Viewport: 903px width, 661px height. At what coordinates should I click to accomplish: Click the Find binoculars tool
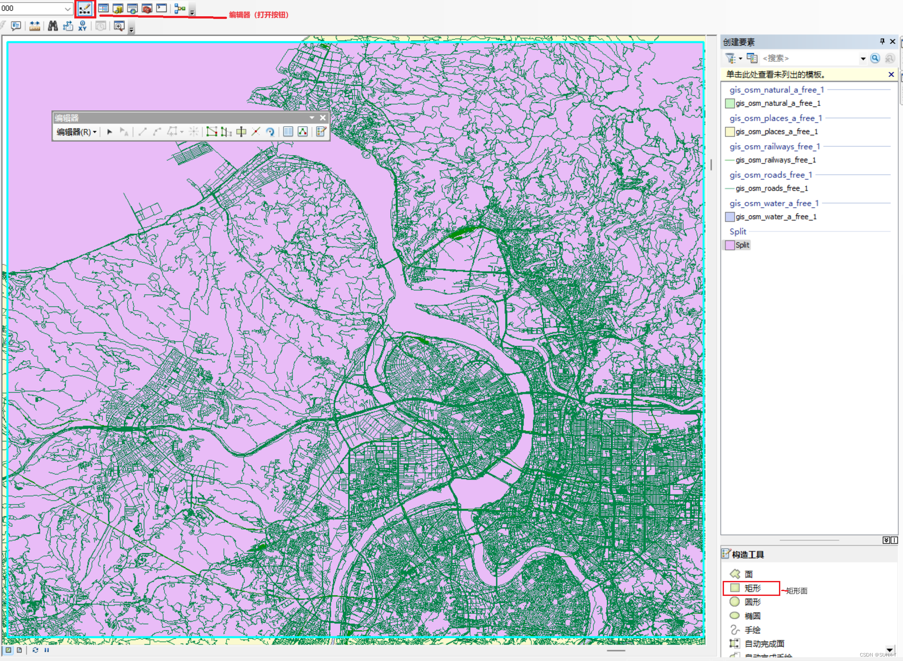coord(53,26)
